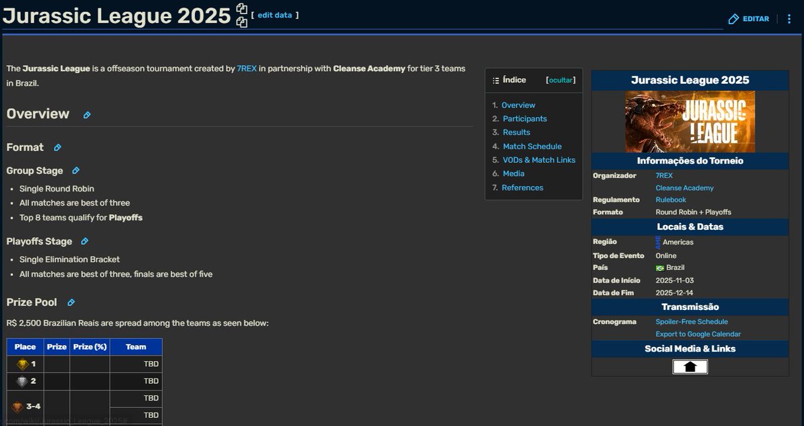
Task: Click the bronze trophy icon for 3-4 place
Action: [18, 407]
